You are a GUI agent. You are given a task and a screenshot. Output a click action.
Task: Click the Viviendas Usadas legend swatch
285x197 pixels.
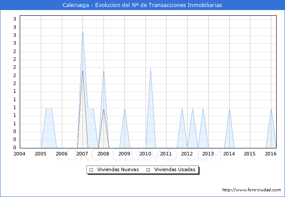[148, 170]
